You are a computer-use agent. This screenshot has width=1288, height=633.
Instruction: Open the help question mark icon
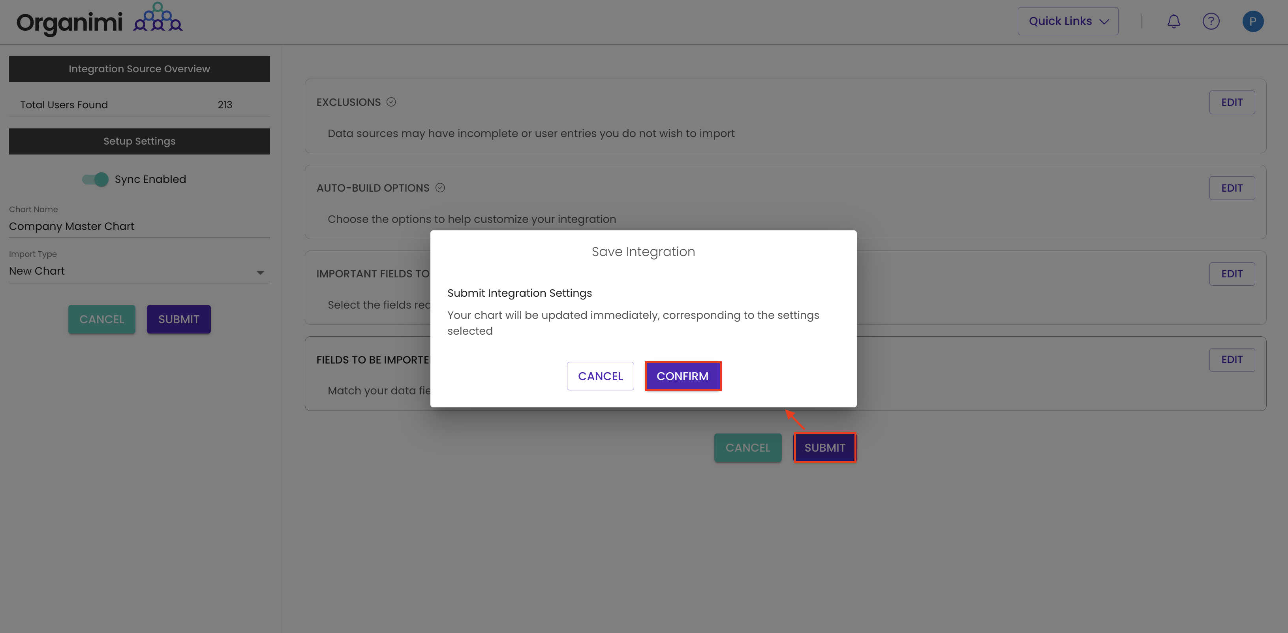1211,21
